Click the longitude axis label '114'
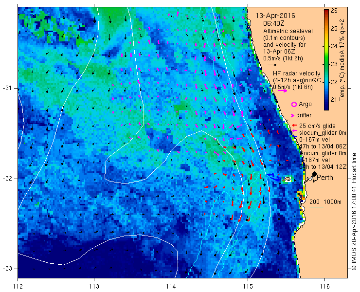360x292 pixels. tap(171, 286)
